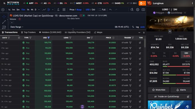
Task: Switch the chart quote to DAI
Action: (93, 9)
